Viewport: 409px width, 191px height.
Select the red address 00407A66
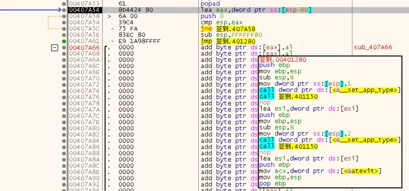[84, 47]
